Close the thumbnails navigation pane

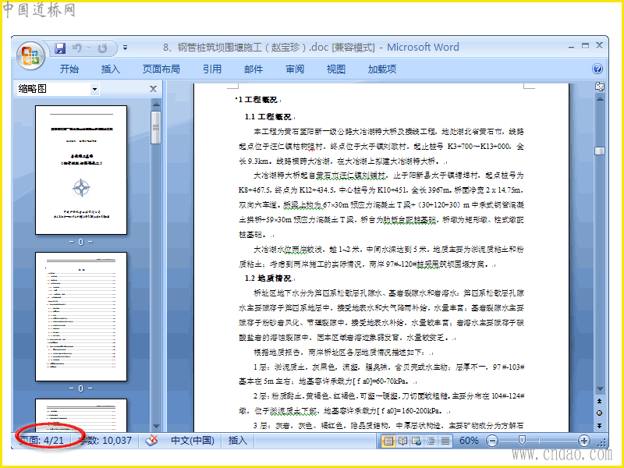153,89
